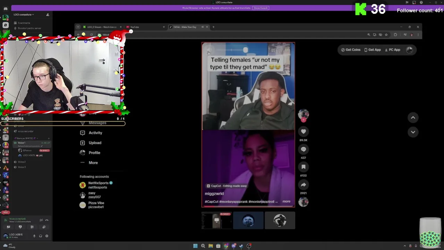Go to the previous TikTok video
Image resolution: width=444 pixels, height=250 pixels.
[x=413, y=118]
